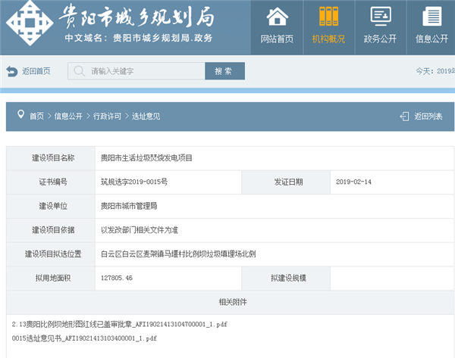Click the document icon for 信息公开
This screenshot has width=455, height=358.
432,17
